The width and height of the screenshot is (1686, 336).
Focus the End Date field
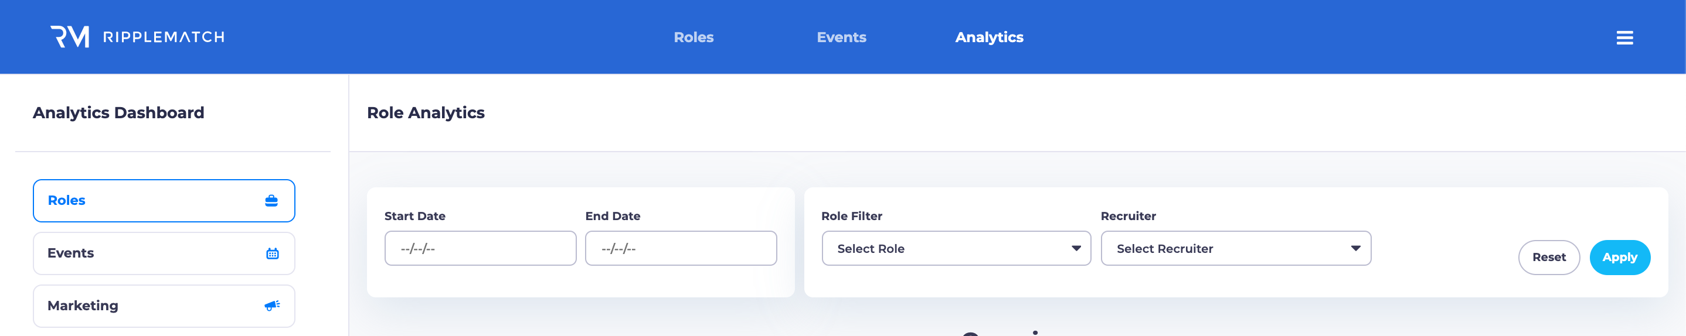[681, 248]
